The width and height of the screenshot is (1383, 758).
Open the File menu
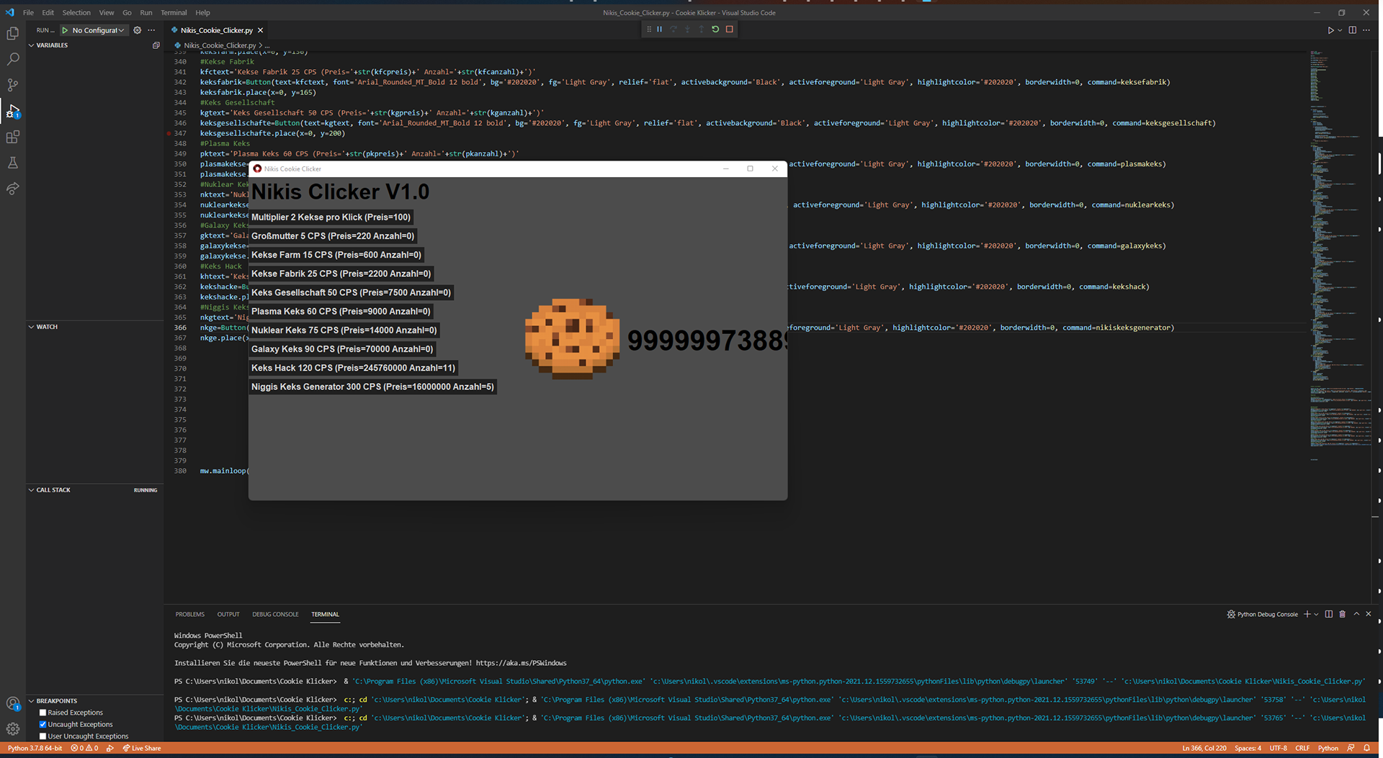28,12
